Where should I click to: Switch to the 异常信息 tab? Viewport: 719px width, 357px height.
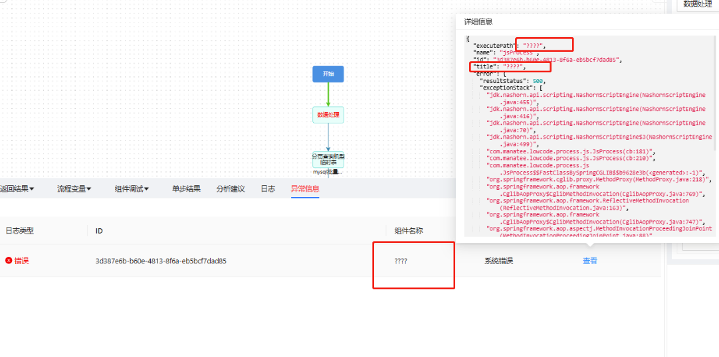[305, 188]
